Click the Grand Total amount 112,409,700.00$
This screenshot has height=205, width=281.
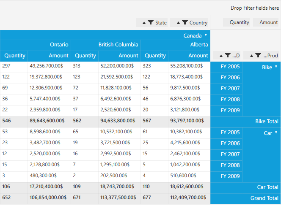[x=189, y=198]
